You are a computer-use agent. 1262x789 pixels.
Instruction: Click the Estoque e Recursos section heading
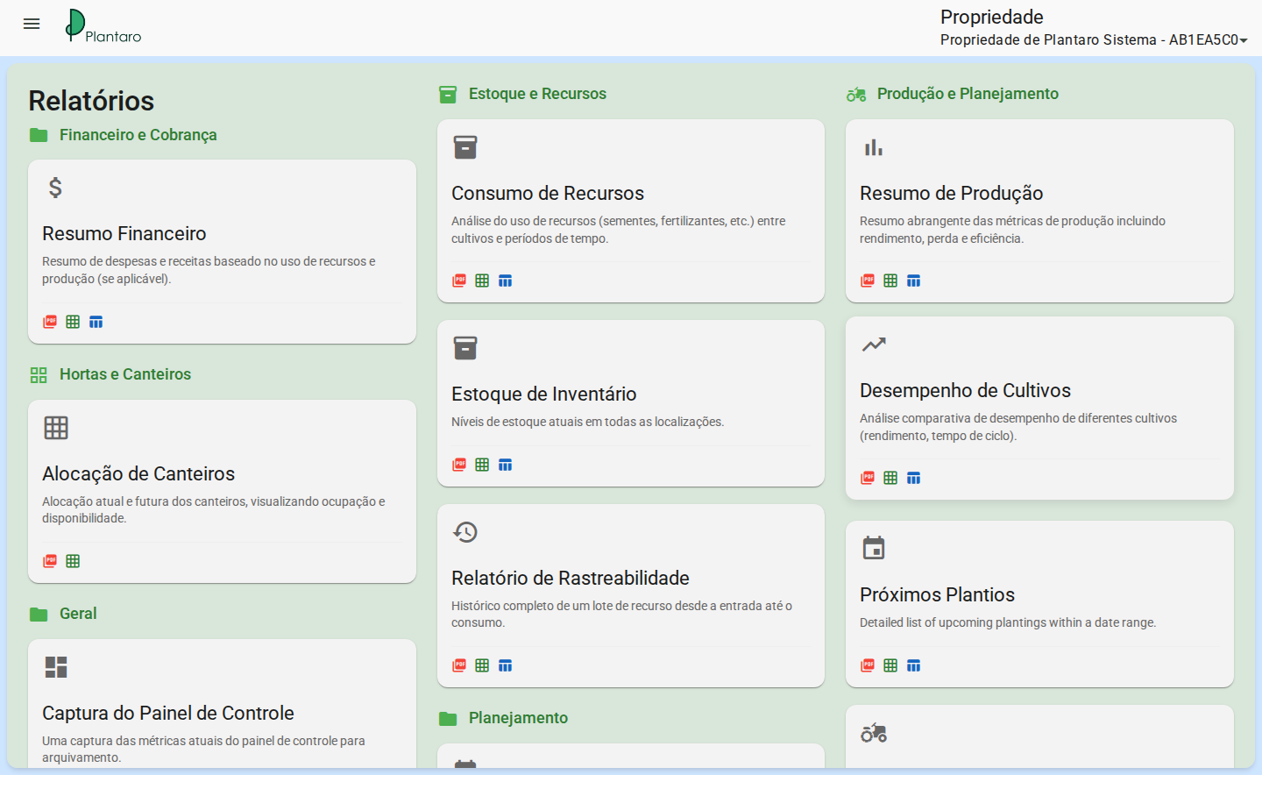537,94
